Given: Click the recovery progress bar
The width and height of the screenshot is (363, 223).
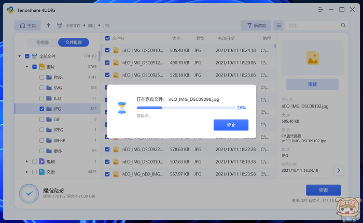Looking at the screenshot, I should point(185,108).
